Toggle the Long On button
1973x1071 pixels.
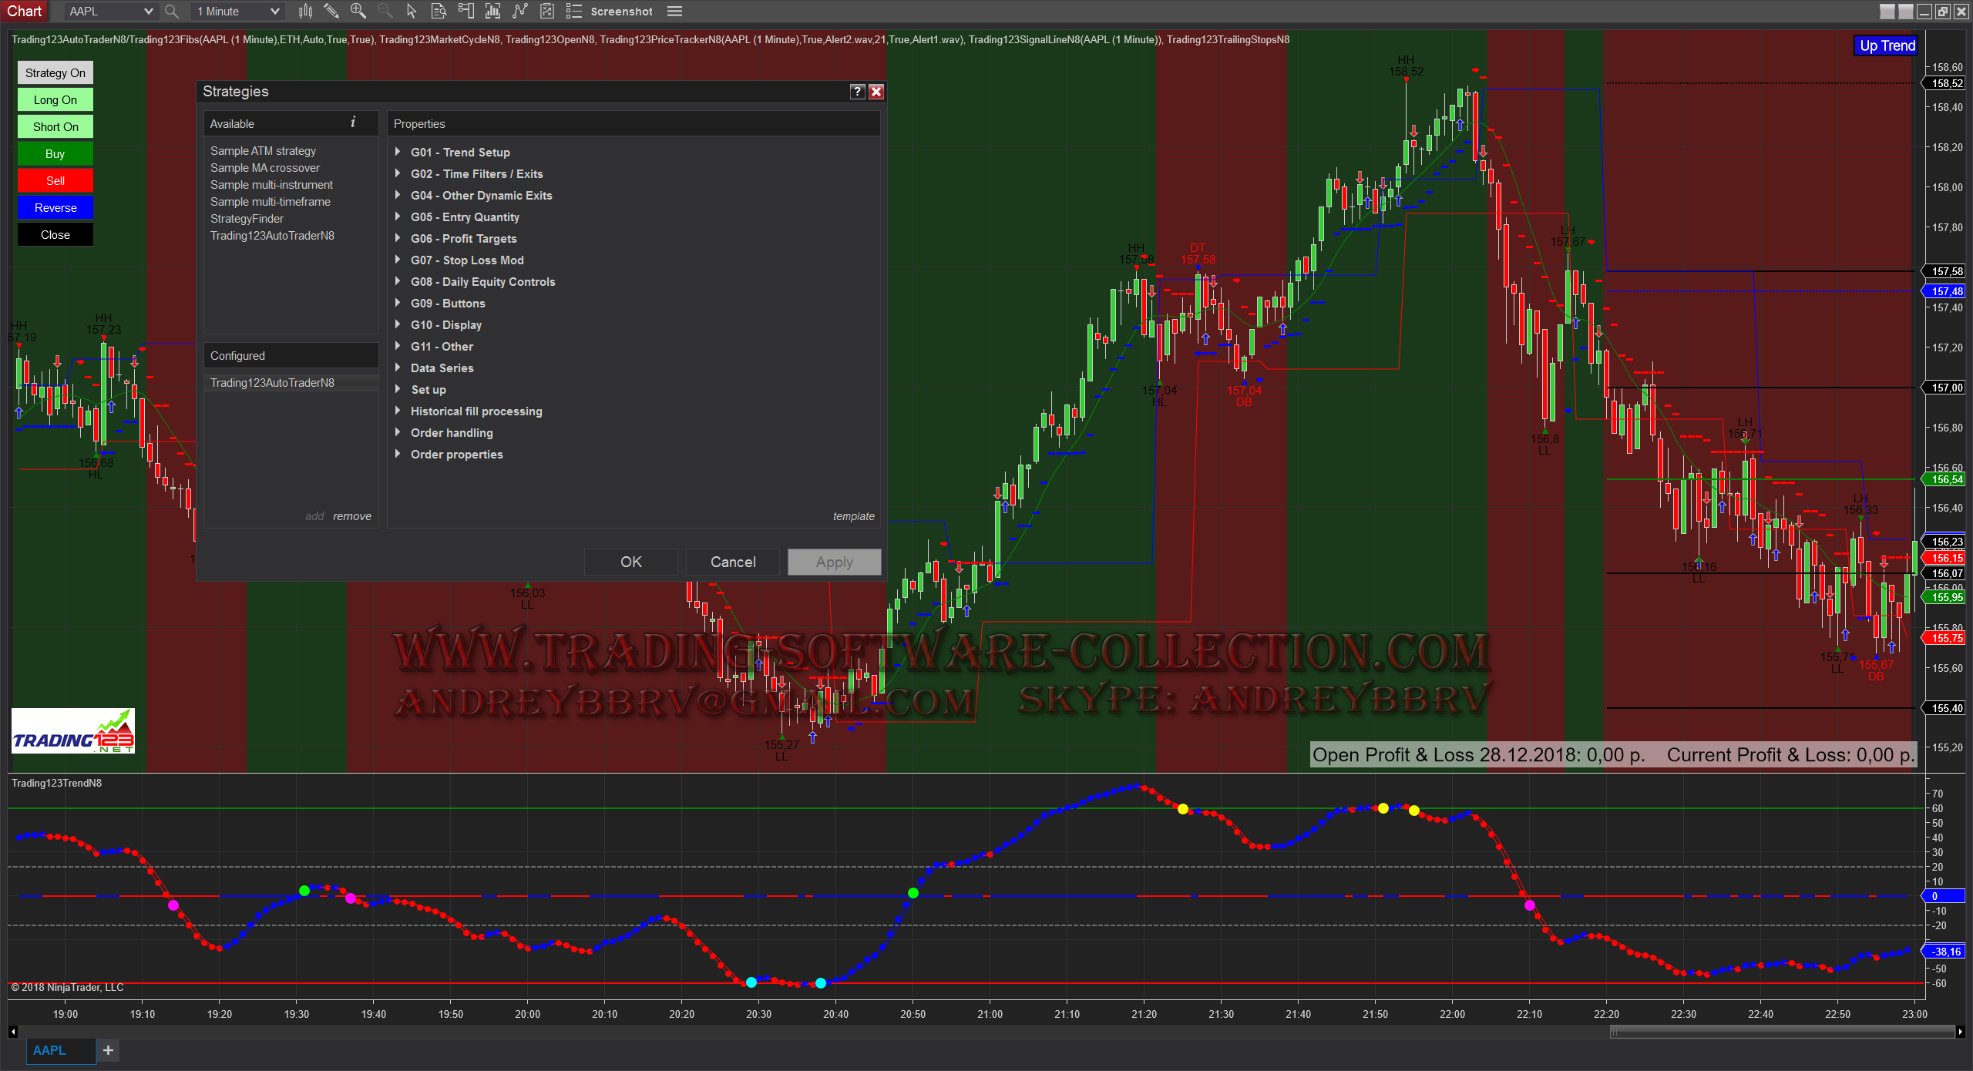pyautogui.click(x=55, y=99)
